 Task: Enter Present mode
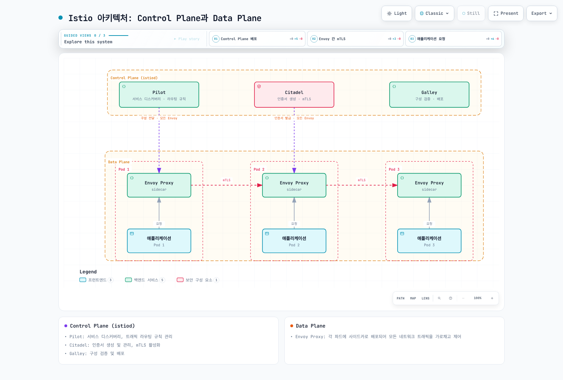coord(506,13)
